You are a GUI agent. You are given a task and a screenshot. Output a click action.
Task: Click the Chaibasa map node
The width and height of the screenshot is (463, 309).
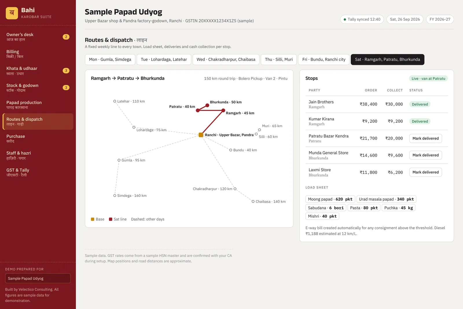click(253, 202)
